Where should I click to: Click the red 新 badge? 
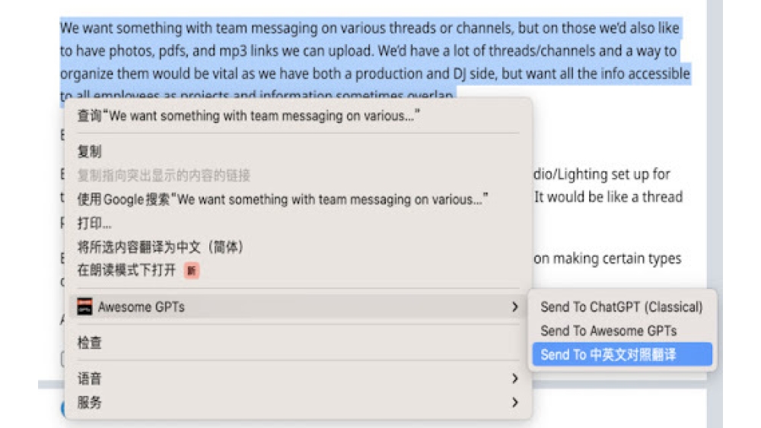[192, 271]
